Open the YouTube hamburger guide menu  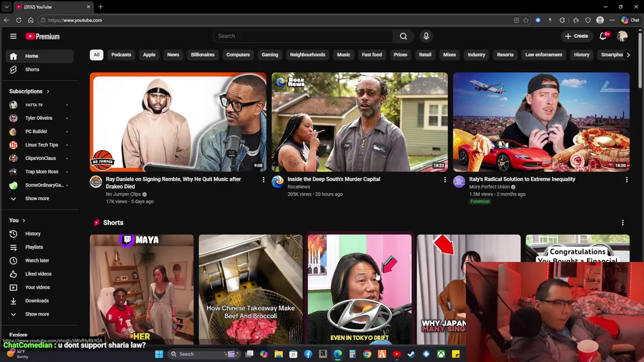14,36
